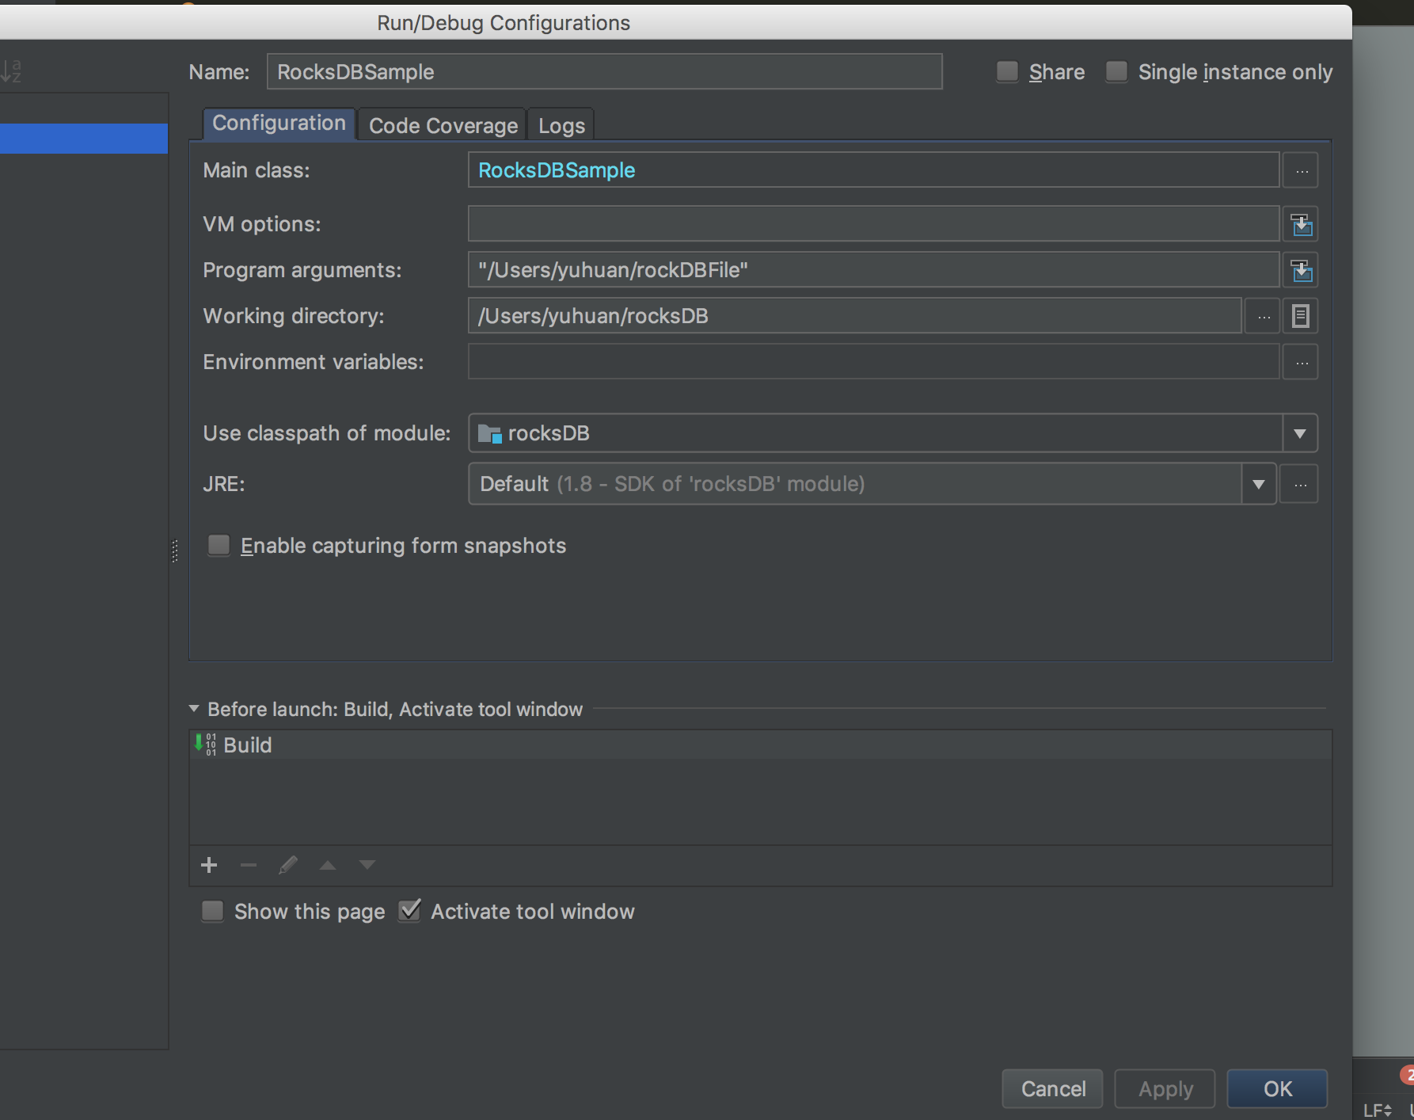Switch to the Code Coverage tab
1414x1120 pixels.
443,125
